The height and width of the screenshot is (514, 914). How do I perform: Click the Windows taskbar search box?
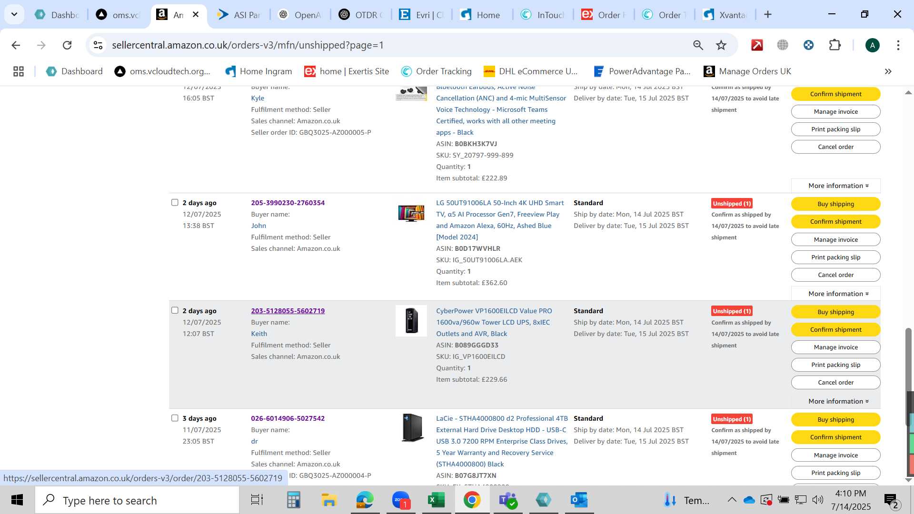137,500
